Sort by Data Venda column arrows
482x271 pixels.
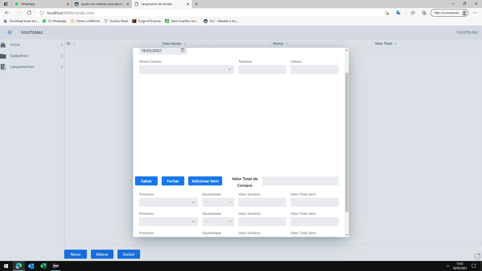pyautogui.click(x=185, y=44)
